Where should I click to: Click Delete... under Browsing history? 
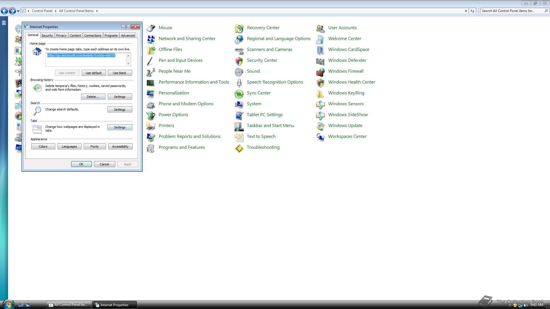click(93, 97)
